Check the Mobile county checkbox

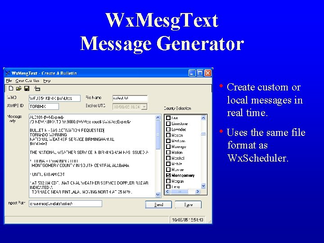[168, 164]
